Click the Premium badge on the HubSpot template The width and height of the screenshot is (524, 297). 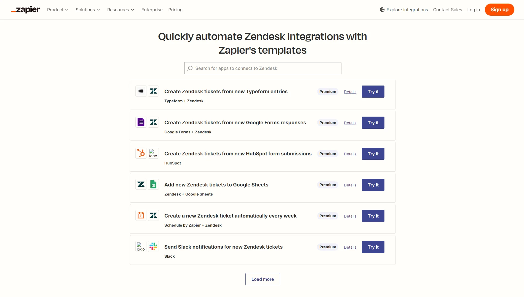(327, 154)
